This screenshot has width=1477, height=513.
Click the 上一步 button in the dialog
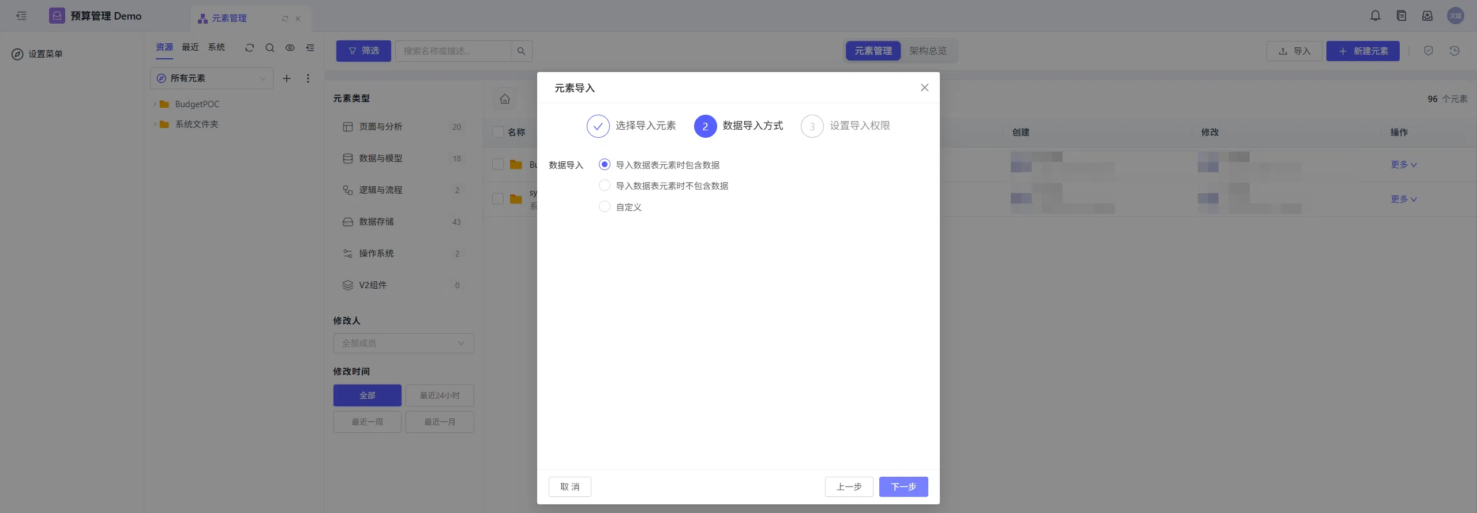point(849,486)
